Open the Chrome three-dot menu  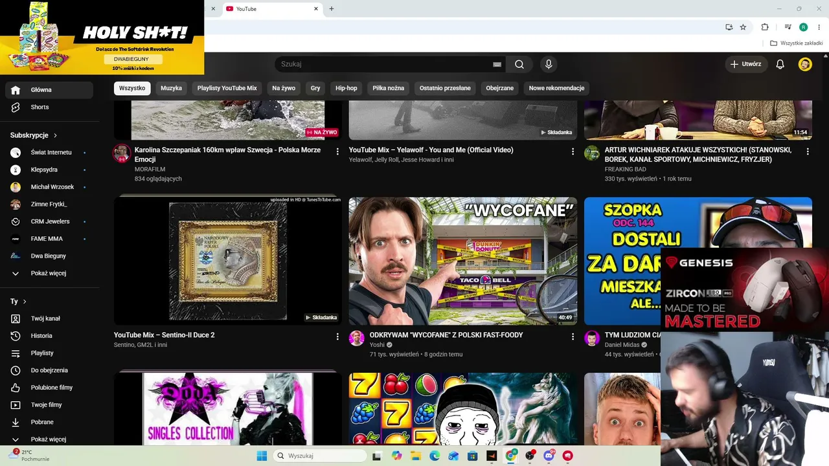pyautogui.click(x=819, y=27)
